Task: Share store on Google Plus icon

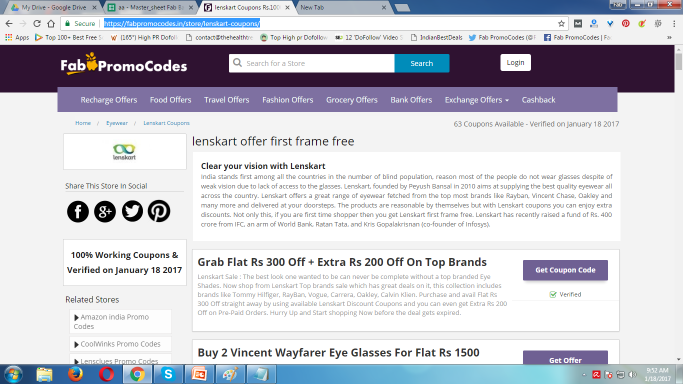Action: coord(105,211)
